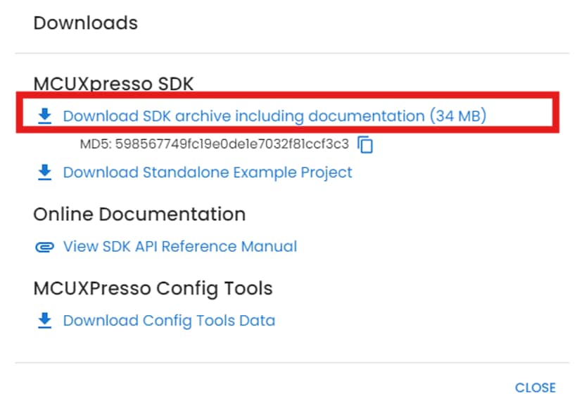Click the download icon beside Standalone Example Project
The height and width of the screenshot is (403, 584).
tap(44, 172)
